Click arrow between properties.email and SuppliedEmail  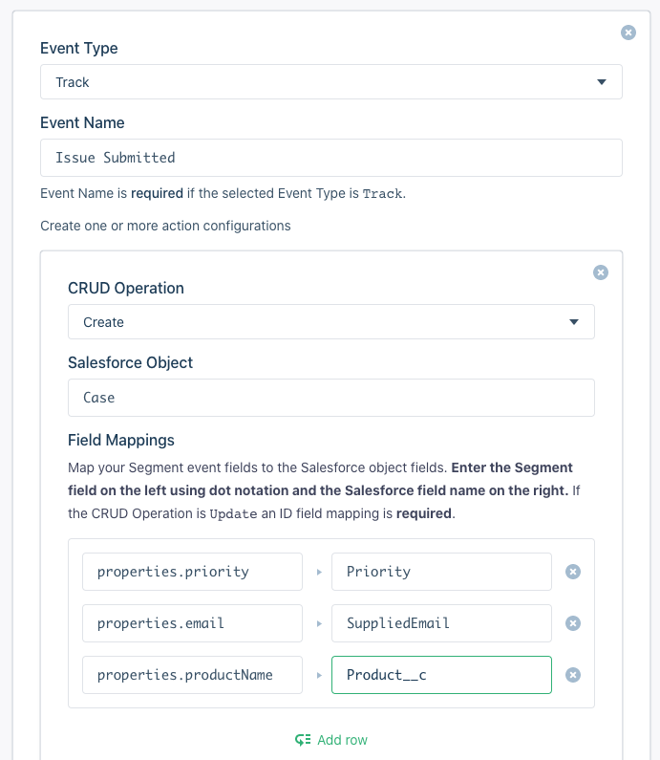pos(318,623)
